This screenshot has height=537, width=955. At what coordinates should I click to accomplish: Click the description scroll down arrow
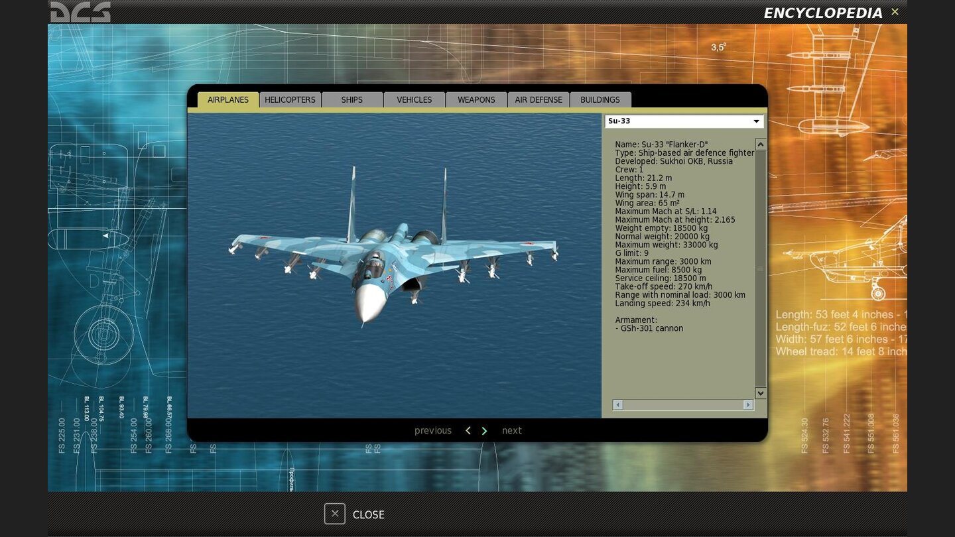coord(761,393)
